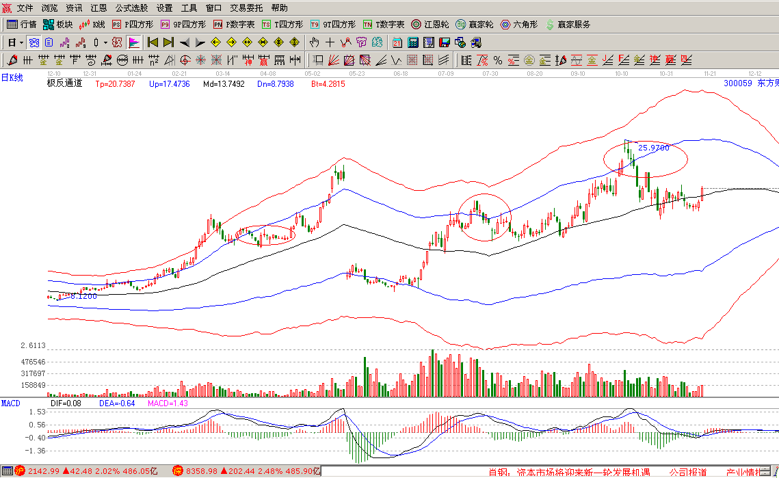
Task: Jump to first bar with skip-start arrow
Action: pyautogui.click(x=152, y=42)
